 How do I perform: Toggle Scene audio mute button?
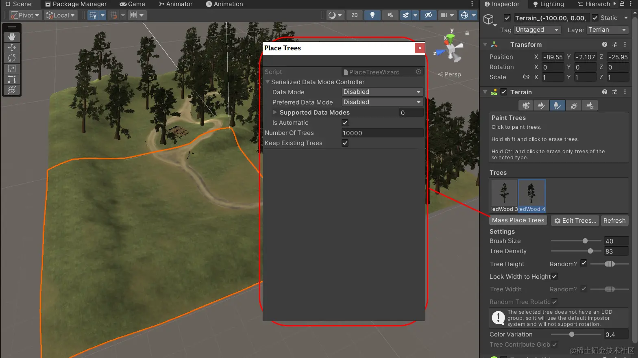pos(390,15)
